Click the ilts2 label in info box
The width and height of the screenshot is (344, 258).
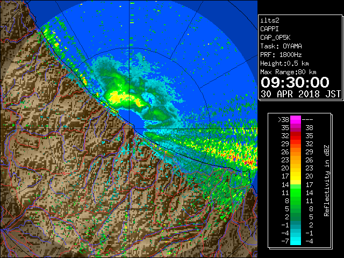(270, 20)
